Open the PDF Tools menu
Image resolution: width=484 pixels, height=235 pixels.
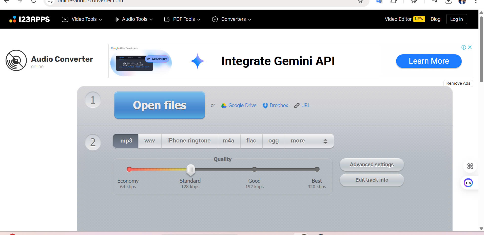click(x=182, y=19)
